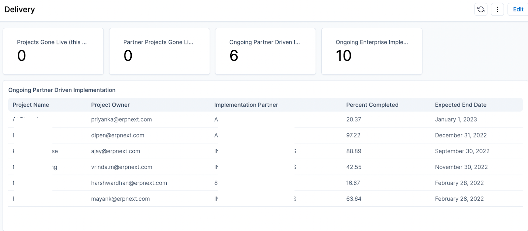Click the Project Owner column header
The height and width of the screenshot is (231, 528).
coord(110,105)
